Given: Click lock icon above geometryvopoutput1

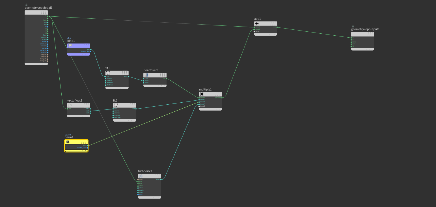Looking at the screenshot, I should [353, 26].
